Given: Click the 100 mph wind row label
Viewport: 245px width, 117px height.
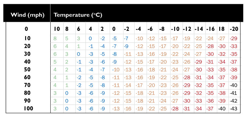Looking at the screenshot, I should pyautogui.click(x=28, y=108).
